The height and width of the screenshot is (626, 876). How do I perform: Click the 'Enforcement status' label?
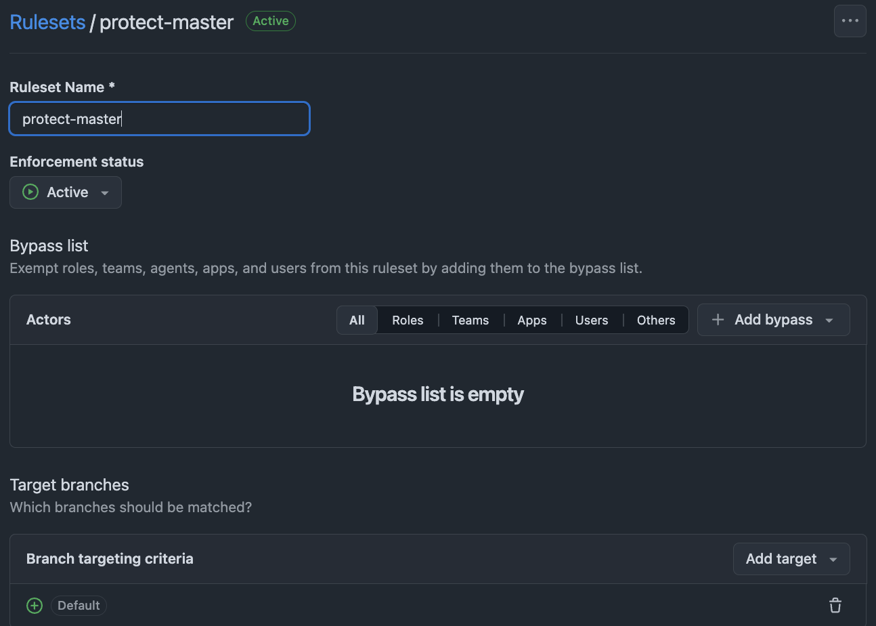coord(76,162)
